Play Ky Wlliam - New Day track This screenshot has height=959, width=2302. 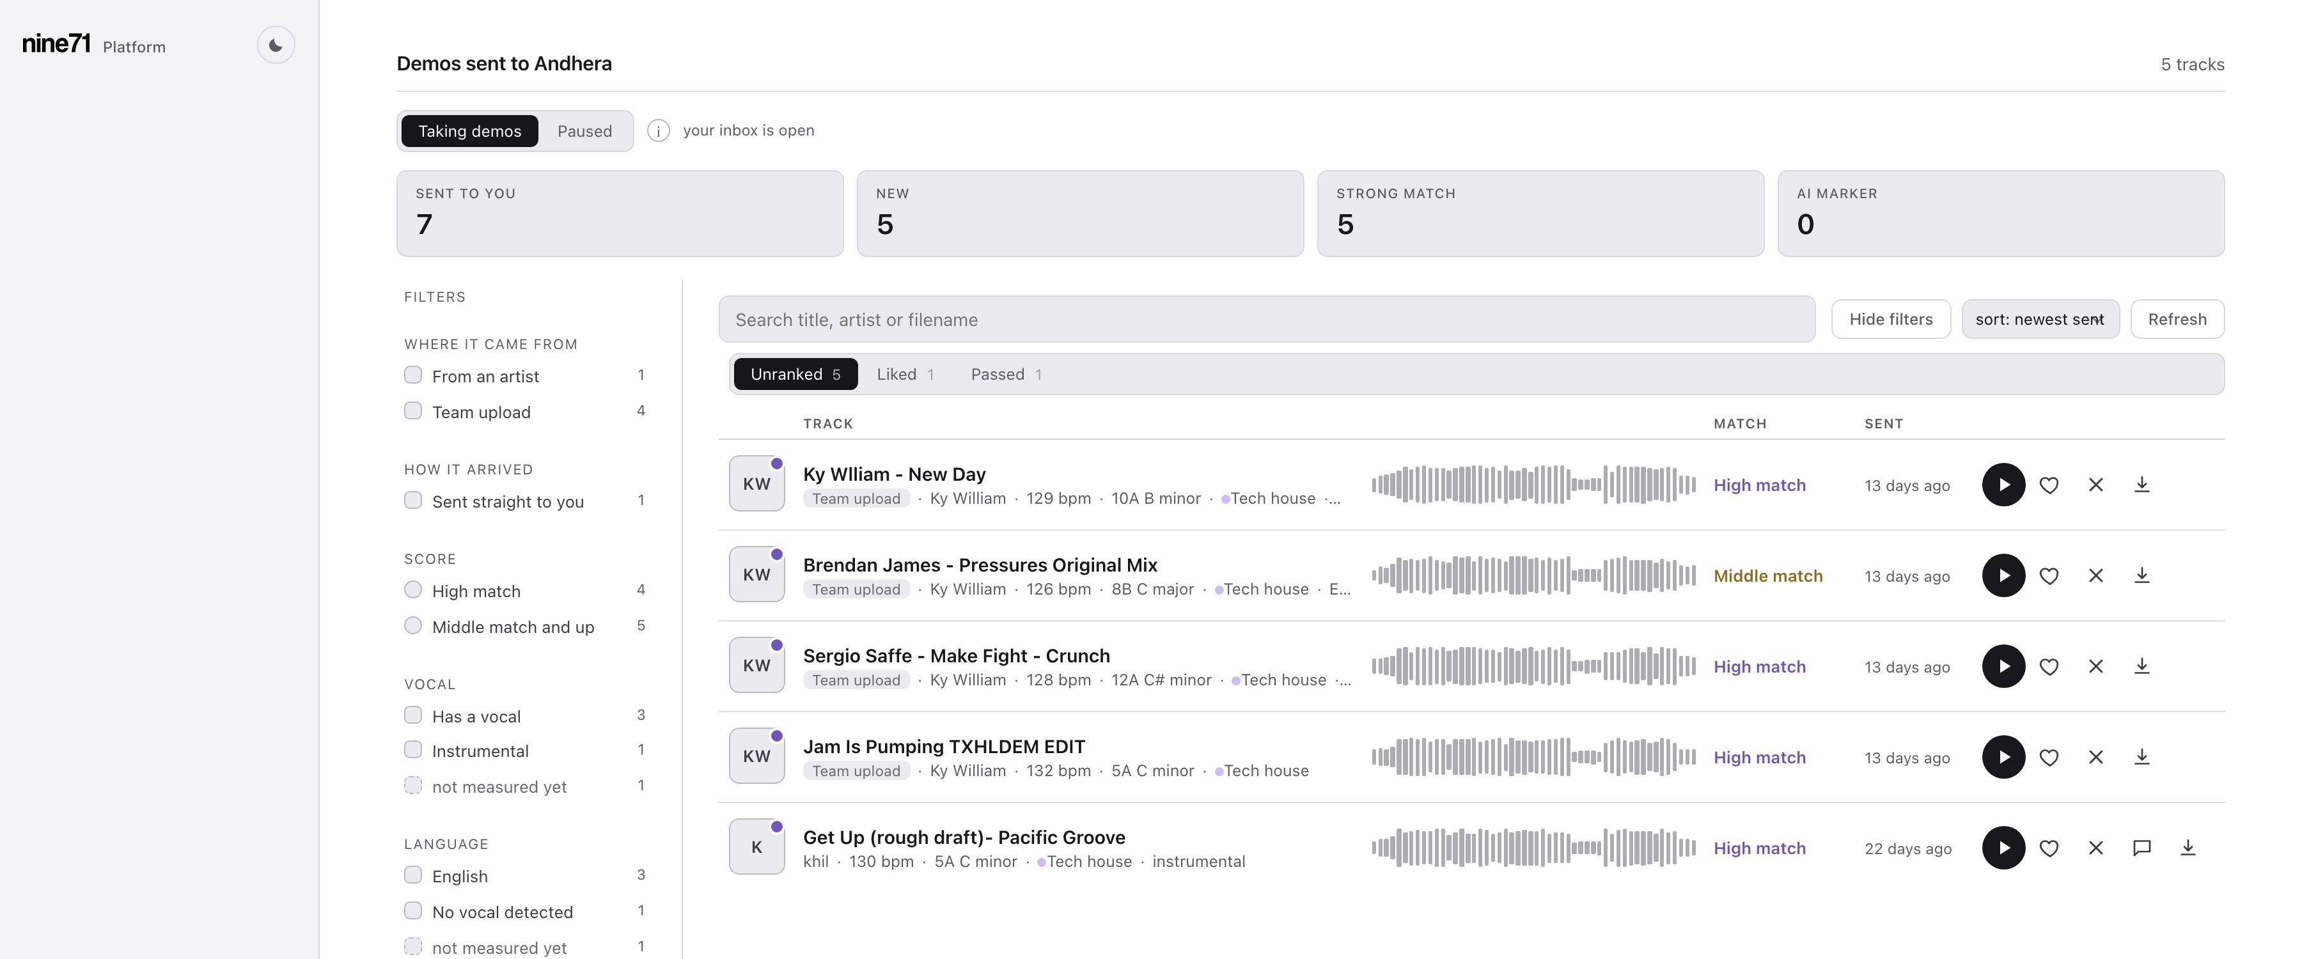tap(2003, 485)
